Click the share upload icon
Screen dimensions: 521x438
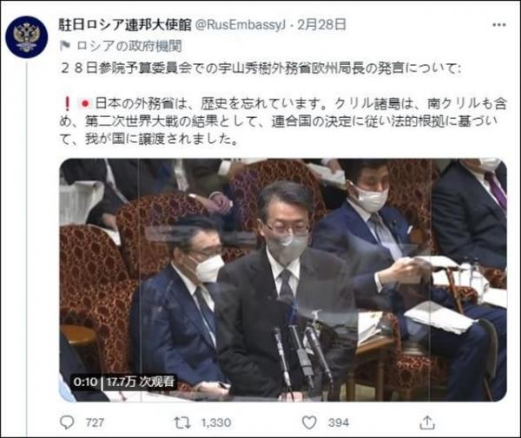click(x=427, y=422)
